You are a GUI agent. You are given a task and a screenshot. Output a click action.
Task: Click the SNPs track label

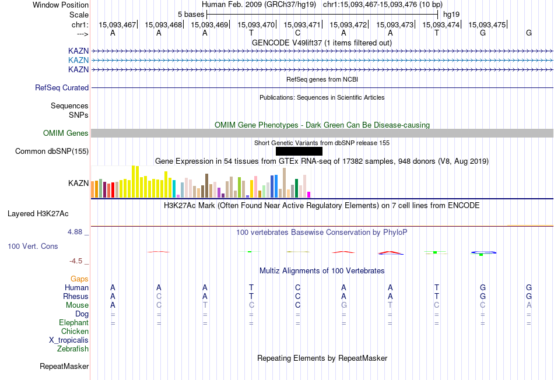(x=79, y=115)
